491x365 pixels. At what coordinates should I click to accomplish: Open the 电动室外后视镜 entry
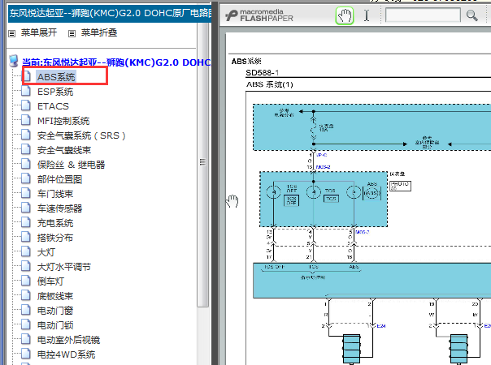pos(68,340)
